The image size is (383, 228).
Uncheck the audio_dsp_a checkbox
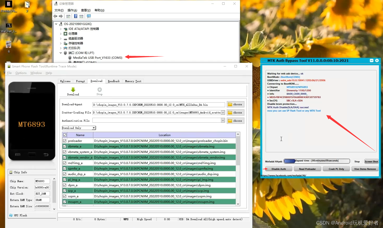(65, 174)
